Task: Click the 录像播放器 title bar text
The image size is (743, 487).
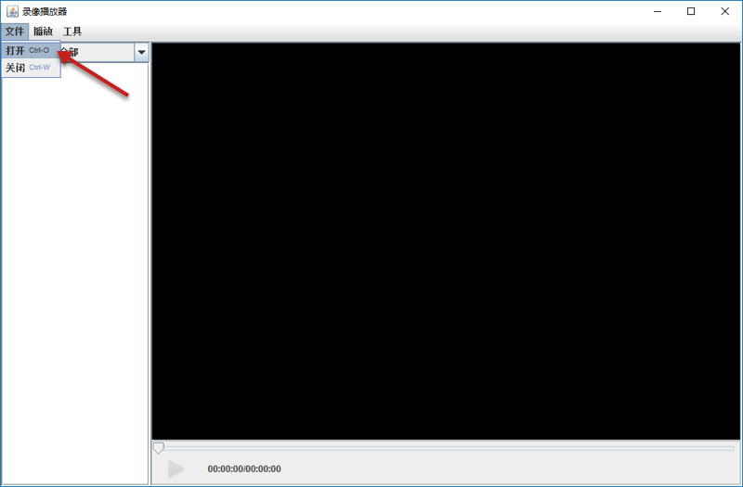Action: (x=45, y=11)
